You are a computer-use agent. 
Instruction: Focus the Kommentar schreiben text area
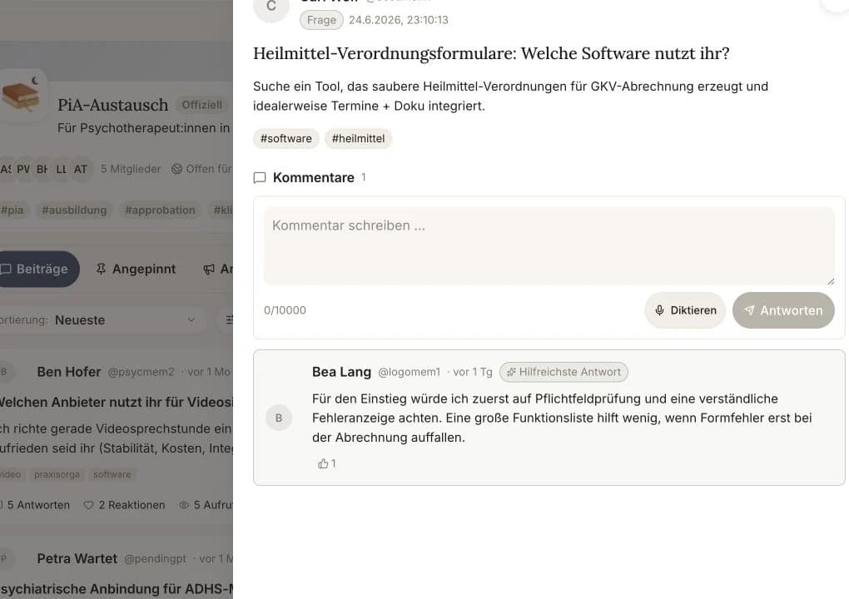[549, 245]
